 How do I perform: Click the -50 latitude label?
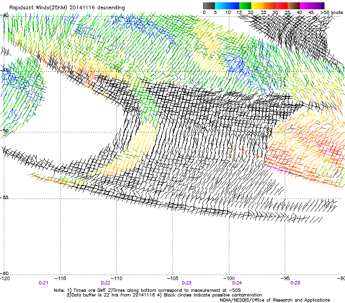5,131
